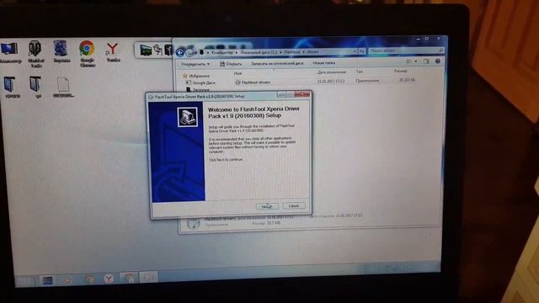
Task: Click the Next button in the setup wizard
Action: tap(267, 206)
